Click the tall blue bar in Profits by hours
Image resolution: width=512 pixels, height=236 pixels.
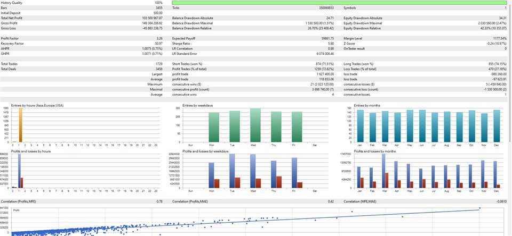point(19,170)
